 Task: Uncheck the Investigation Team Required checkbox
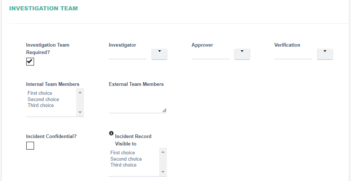click(x=30, y=61)
